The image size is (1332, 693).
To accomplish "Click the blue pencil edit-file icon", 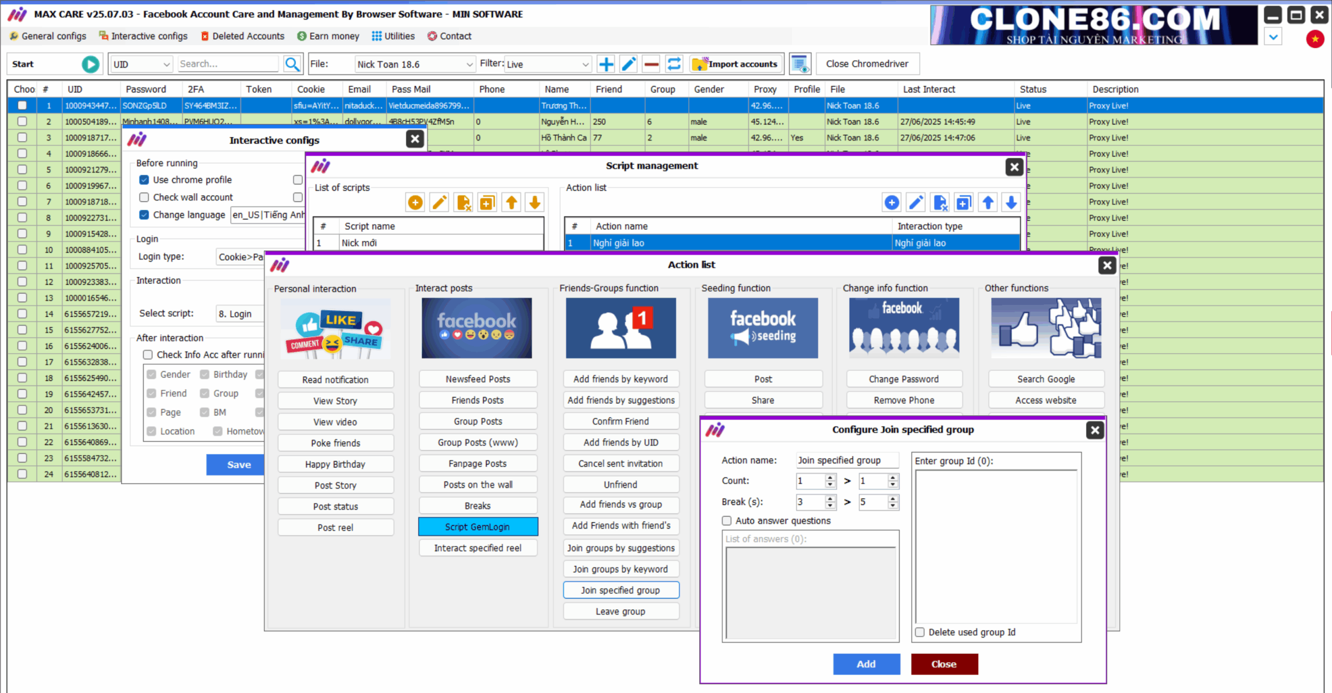I will [629, 64].
